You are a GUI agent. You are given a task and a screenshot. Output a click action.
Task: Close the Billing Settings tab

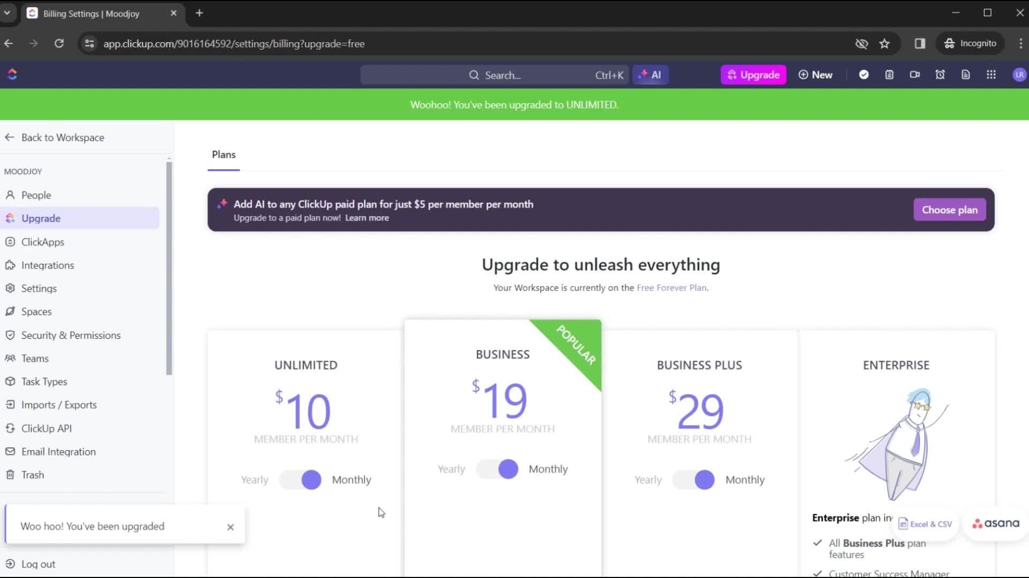tap(173, 13)
